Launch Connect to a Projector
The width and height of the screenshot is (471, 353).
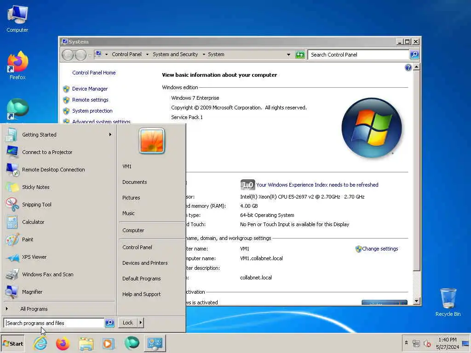click(59, 152)
